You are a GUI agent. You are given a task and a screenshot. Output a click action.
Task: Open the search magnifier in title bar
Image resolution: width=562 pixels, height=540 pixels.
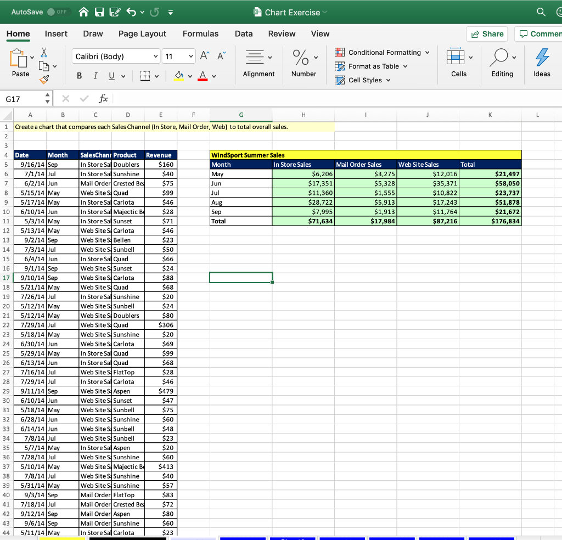tap(541, 11)
